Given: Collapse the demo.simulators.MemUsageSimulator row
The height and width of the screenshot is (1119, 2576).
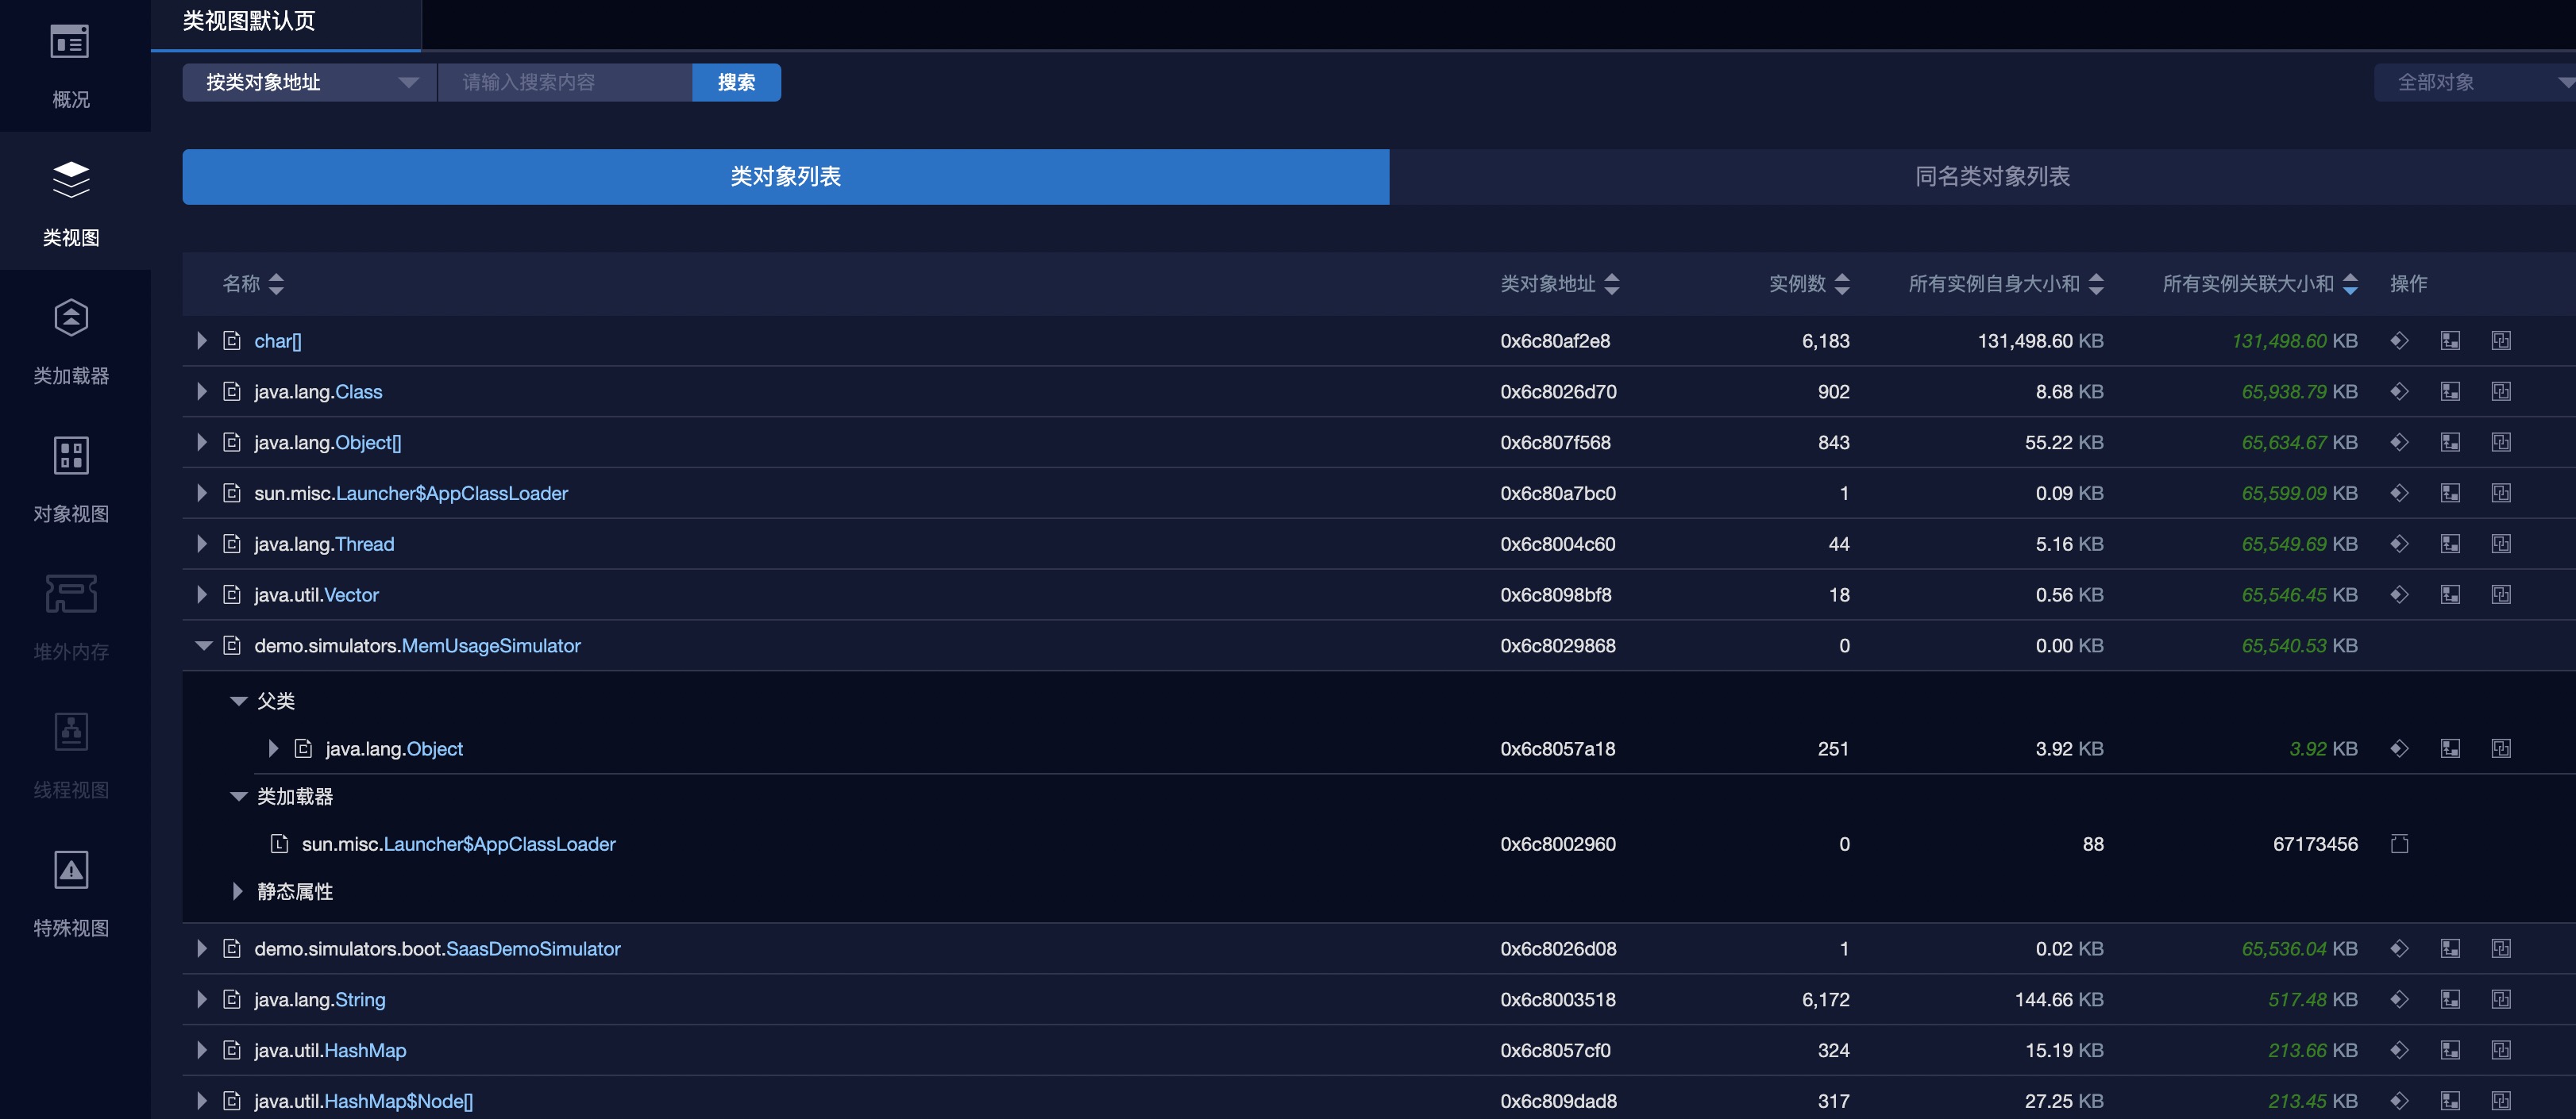Looking at the screenshot, I should pos(203,647).
